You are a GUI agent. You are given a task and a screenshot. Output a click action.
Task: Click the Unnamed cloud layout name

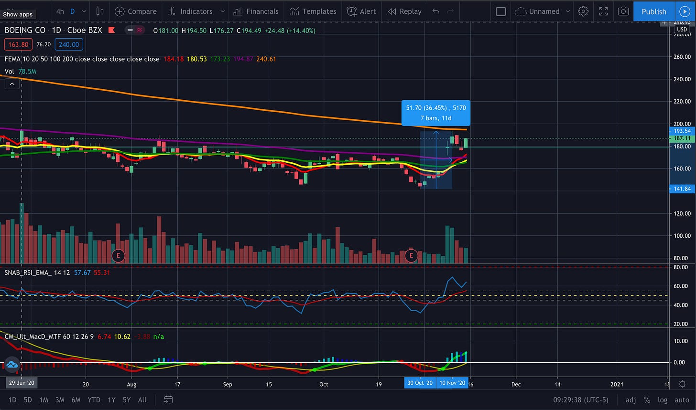(537, 11)
